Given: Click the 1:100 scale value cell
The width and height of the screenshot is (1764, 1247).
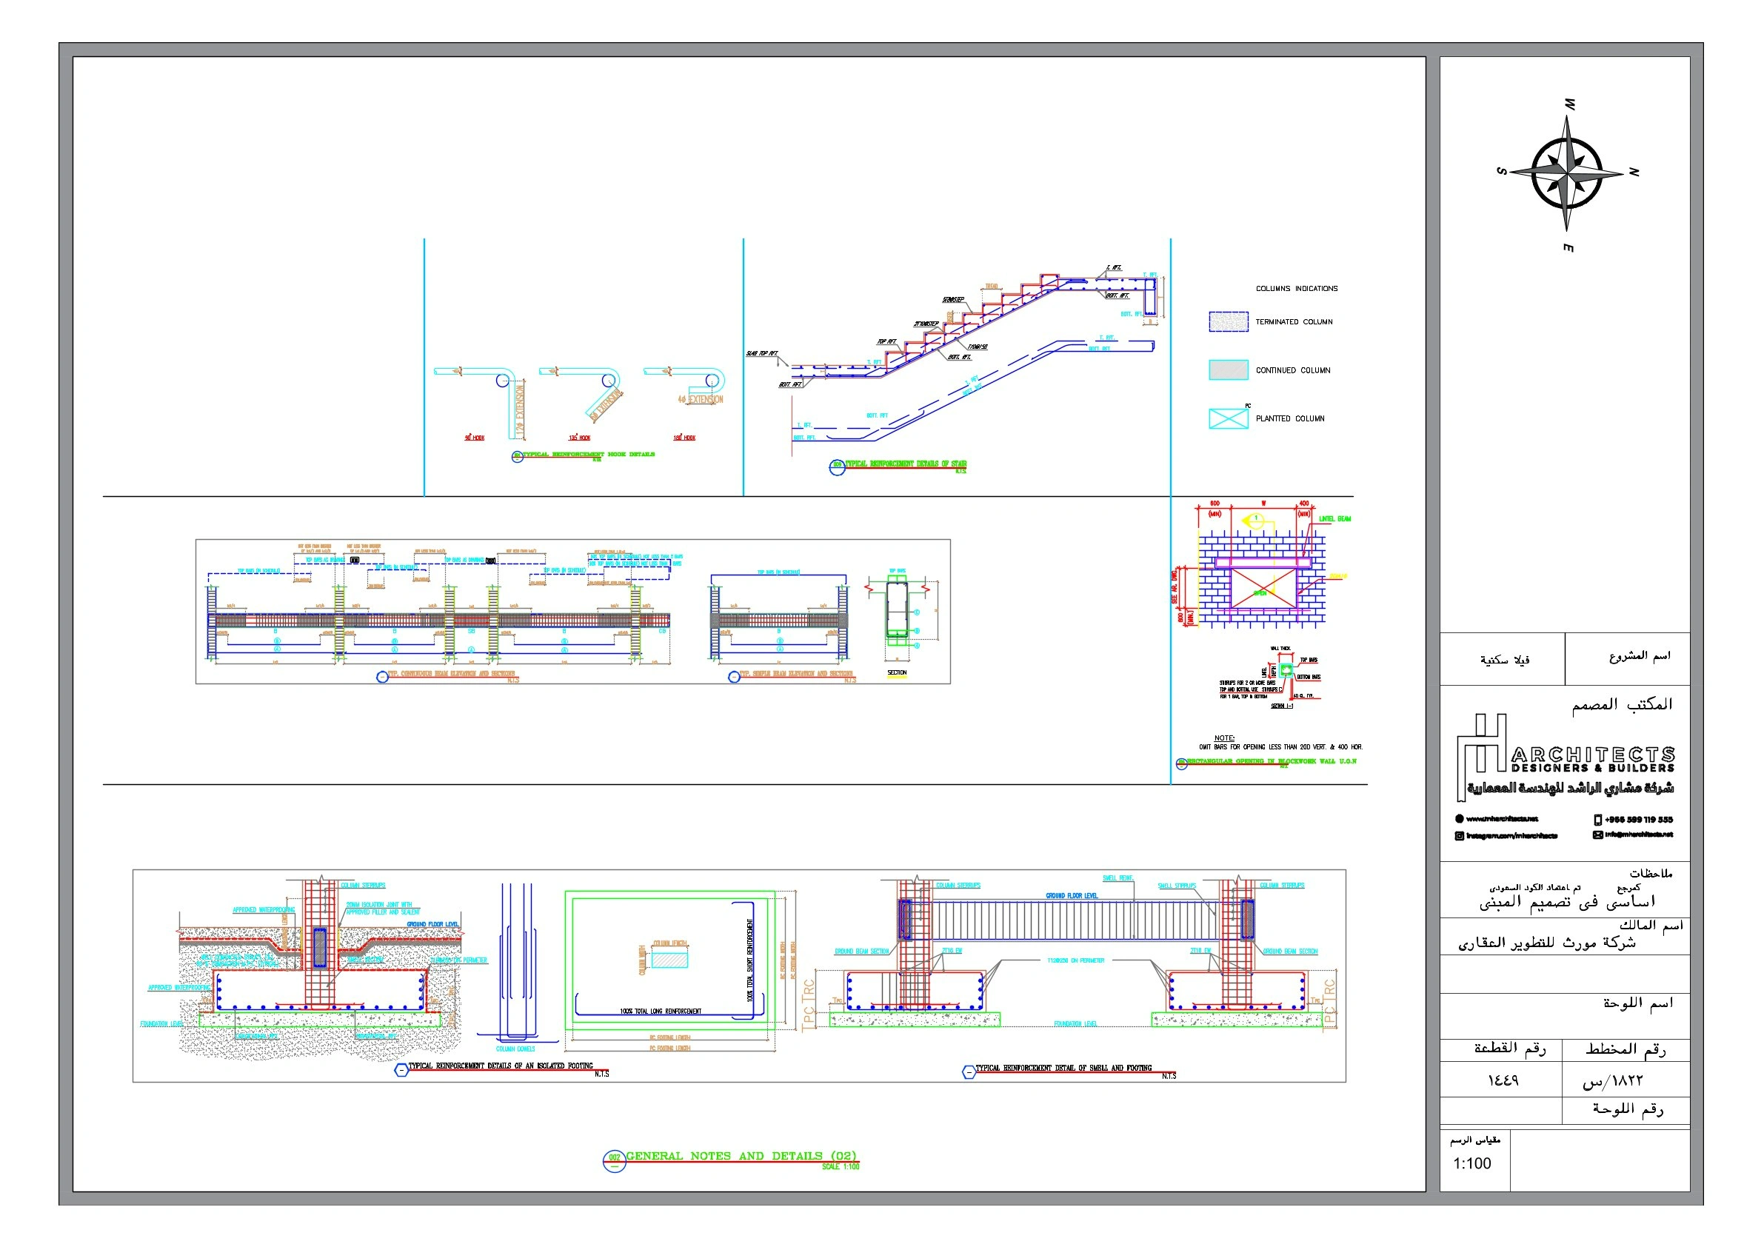Looking at the screenshot, I should tap(1471, 1164).
